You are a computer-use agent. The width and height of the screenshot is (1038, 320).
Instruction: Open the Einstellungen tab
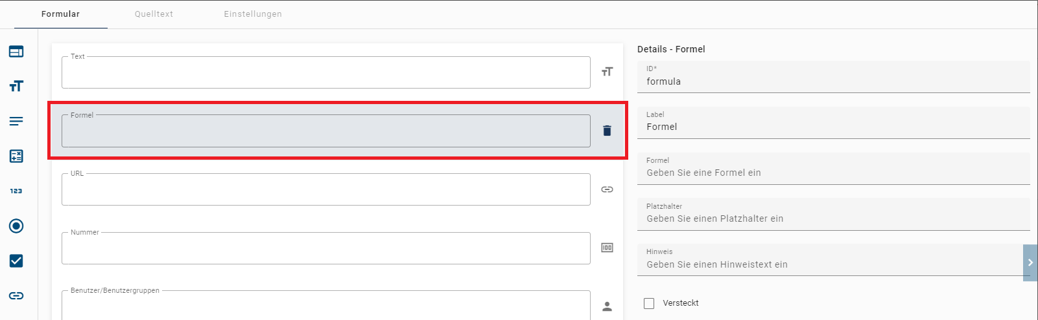coord(253,14)
